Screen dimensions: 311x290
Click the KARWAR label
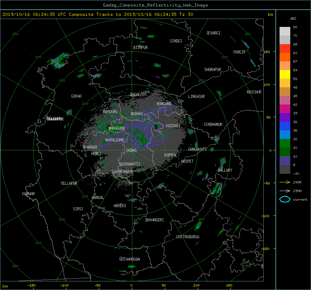point(28,194)
